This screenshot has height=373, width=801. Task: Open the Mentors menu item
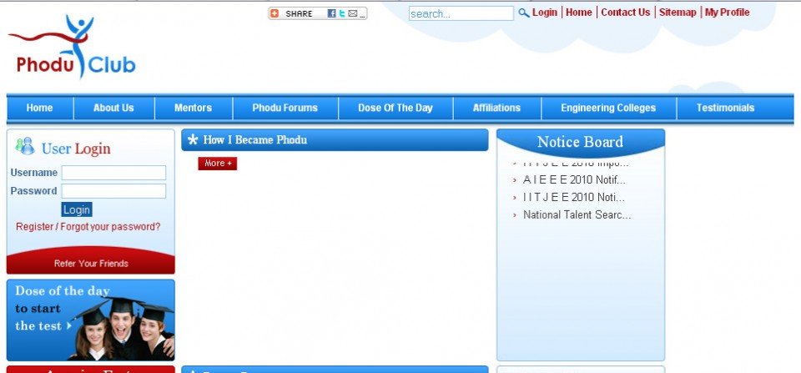click(193, 108)
